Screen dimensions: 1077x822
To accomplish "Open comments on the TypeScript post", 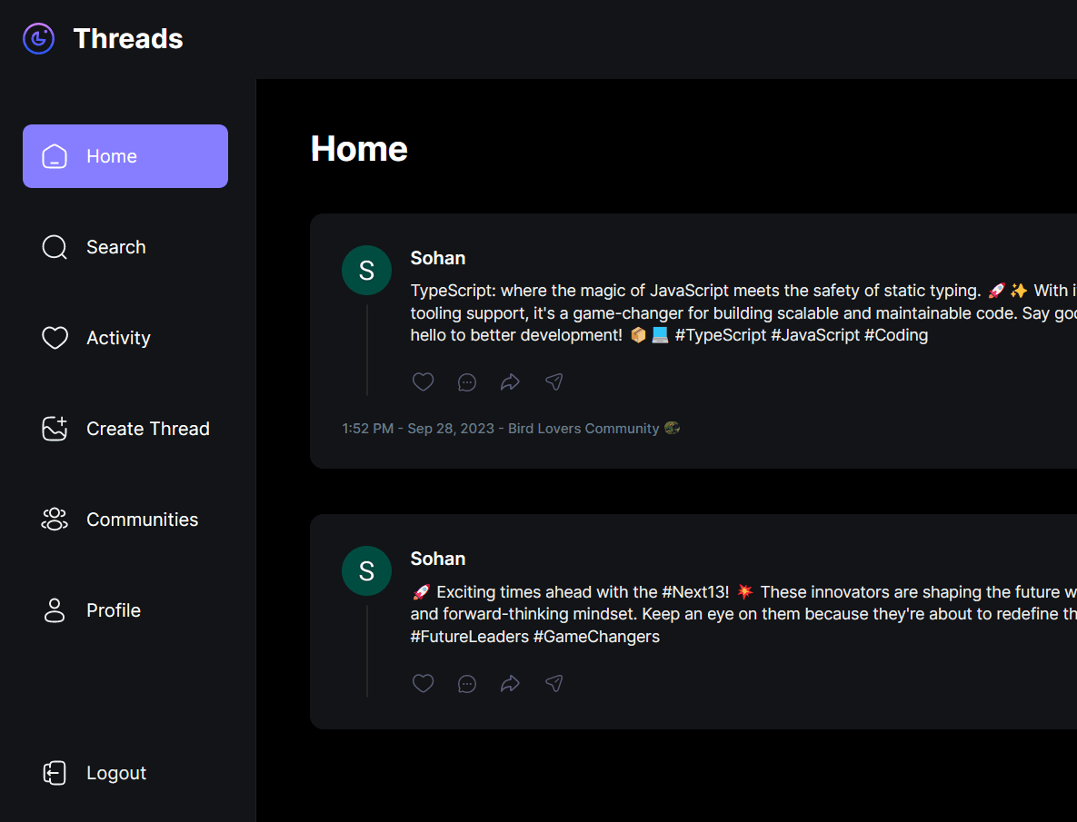I will (x=467, y=382).
